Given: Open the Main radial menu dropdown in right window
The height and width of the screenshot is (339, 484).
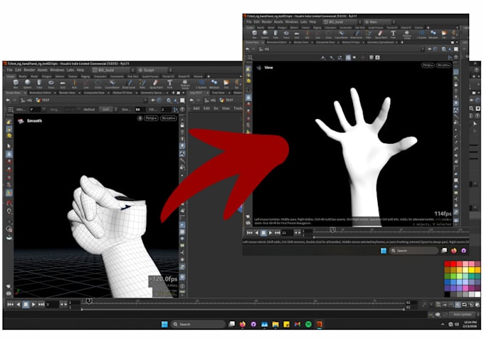Looking at the screenshot, I should pyautogui.click(x=379, y=22).
